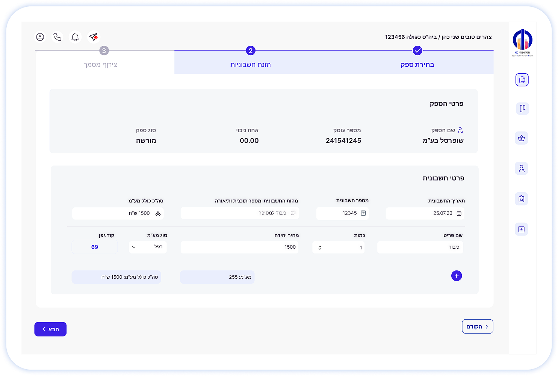Screen dimensions: 558x376
Task: Switch to the בחירת ספק step tab
Action: (x=417, y=65)
